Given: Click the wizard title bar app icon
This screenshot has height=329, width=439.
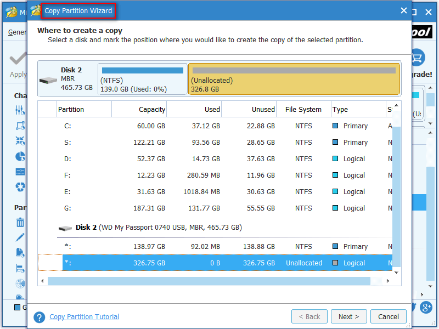Looking at the screenshot, I should click(36, 10).
